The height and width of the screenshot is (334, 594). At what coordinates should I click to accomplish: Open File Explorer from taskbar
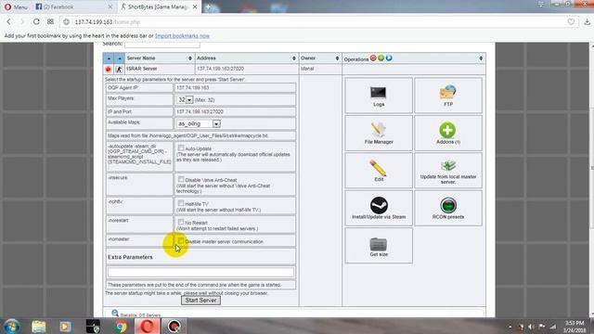point(38,327)
